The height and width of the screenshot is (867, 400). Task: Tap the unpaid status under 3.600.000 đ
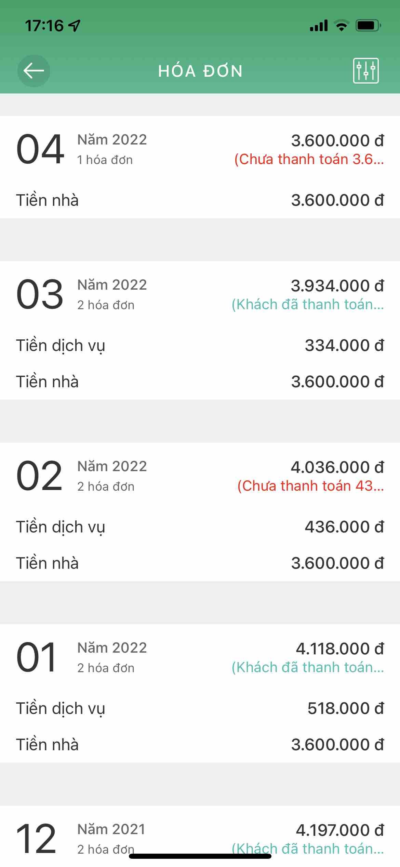pos(309,160)
